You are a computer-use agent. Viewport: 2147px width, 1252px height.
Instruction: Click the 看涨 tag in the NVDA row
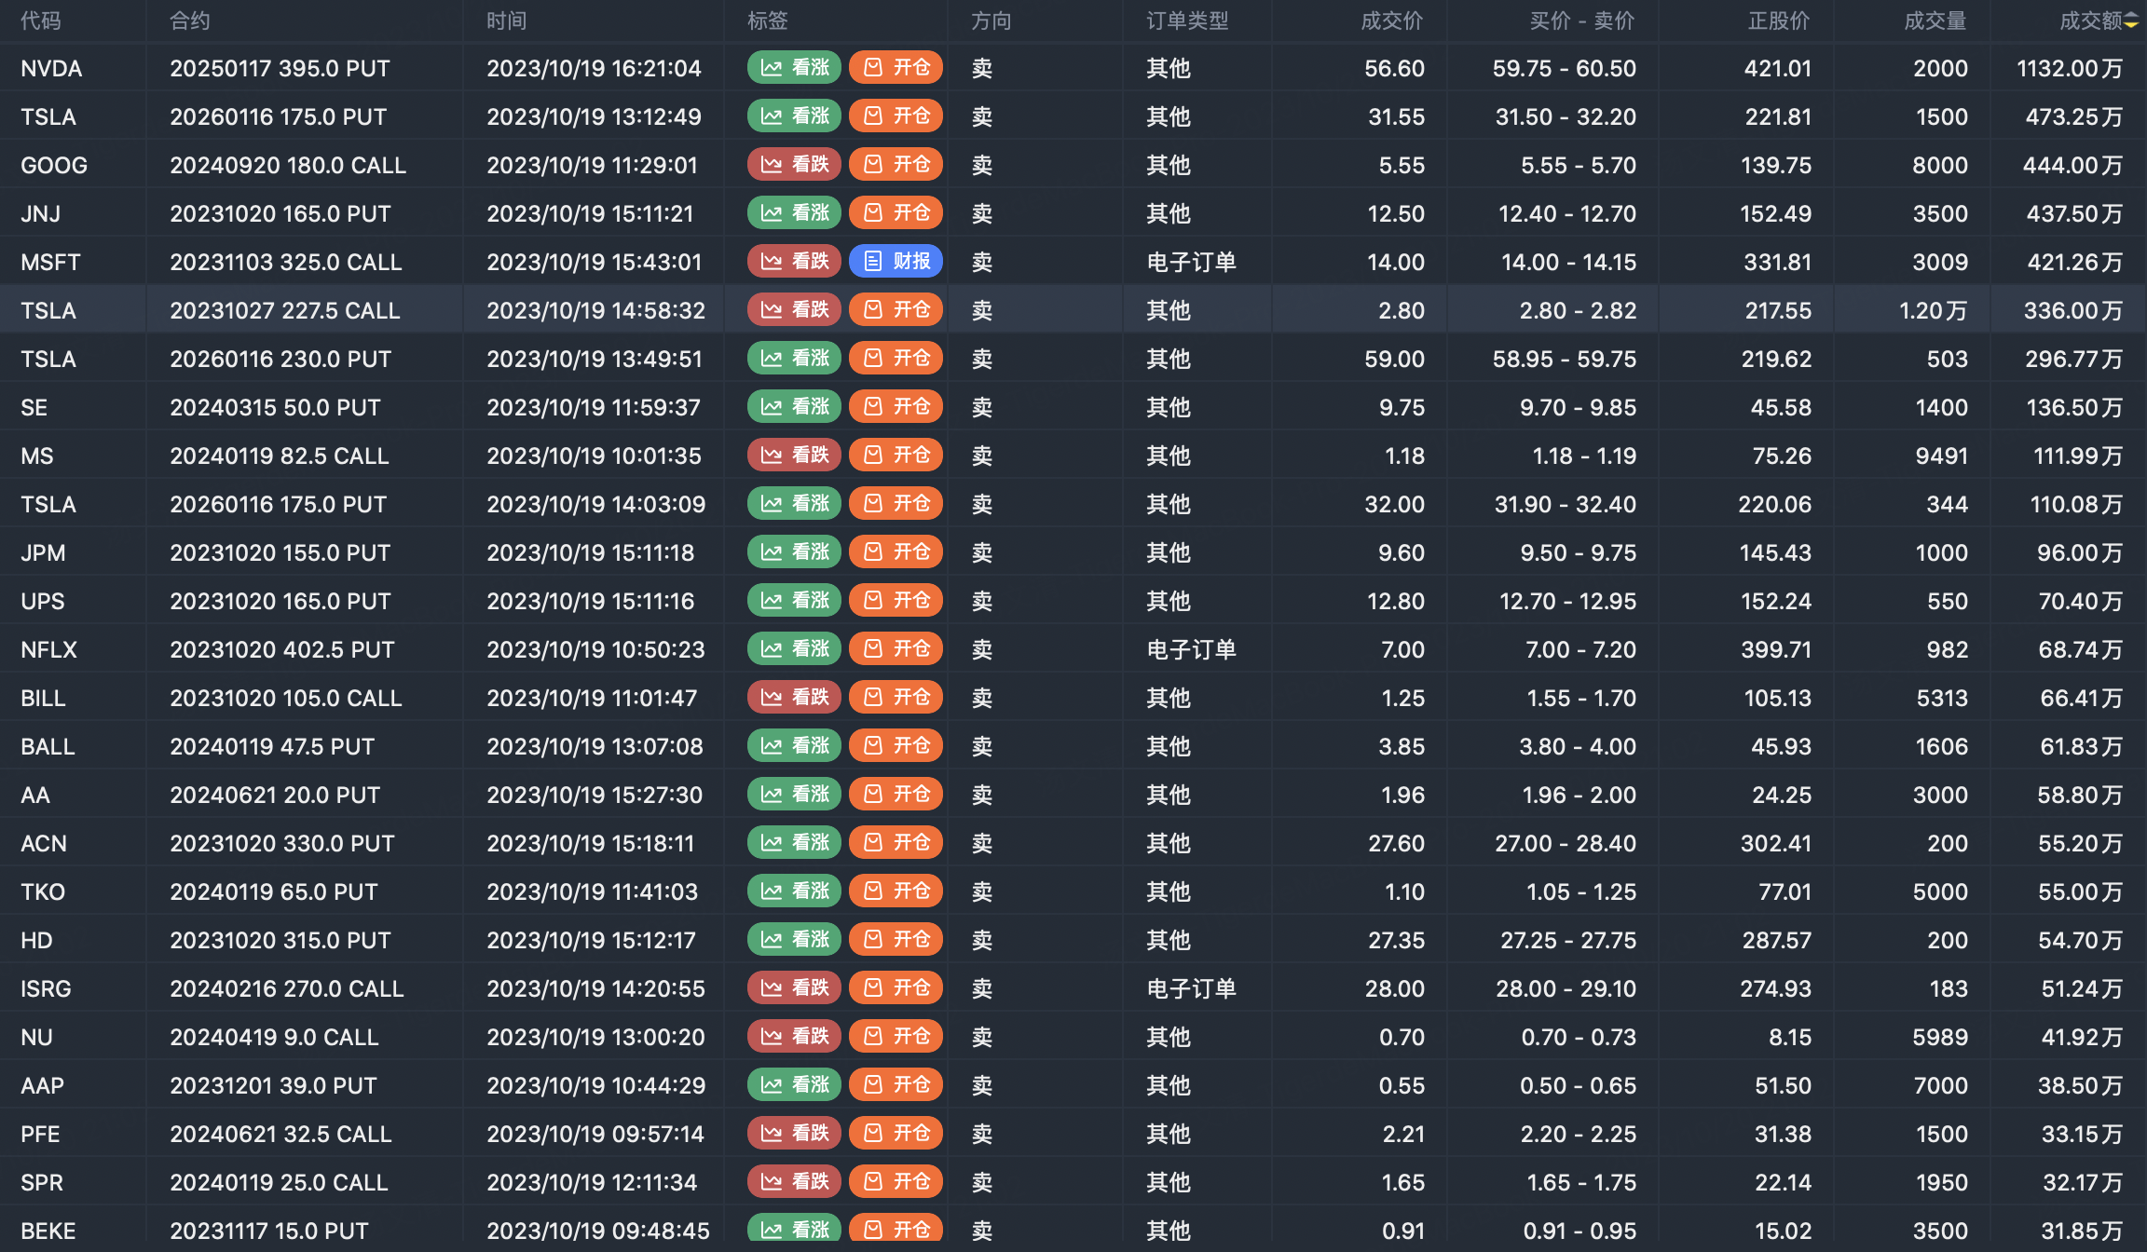(x=794, y=67)
